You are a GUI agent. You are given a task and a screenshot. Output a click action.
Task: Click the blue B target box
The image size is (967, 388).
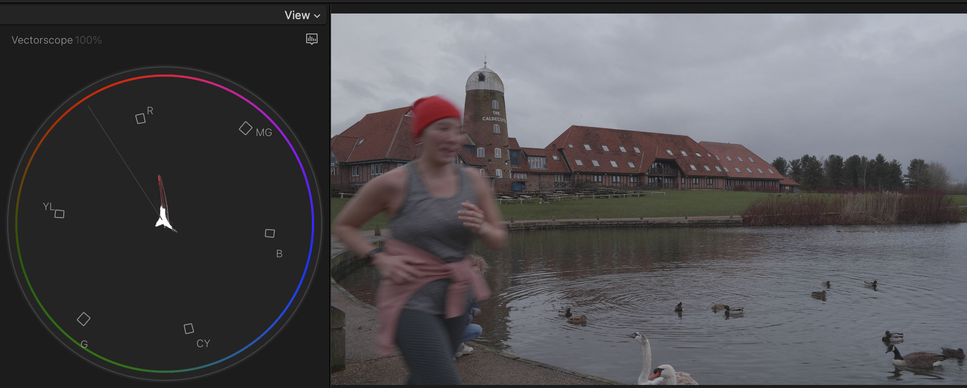click(270, 234)
